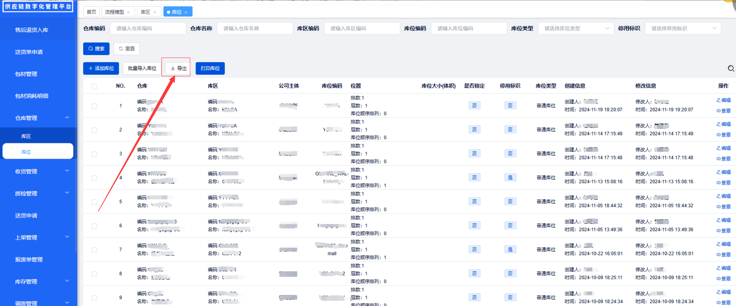Open 库区 in the sidebar submenu
The image size is (736, 306).
click(x=26, y=136)
